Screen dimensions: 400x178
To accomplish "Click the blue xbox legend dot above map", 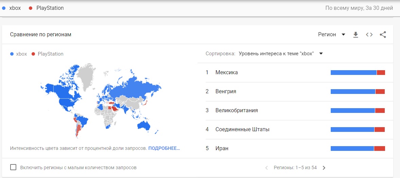I will 12,54.
